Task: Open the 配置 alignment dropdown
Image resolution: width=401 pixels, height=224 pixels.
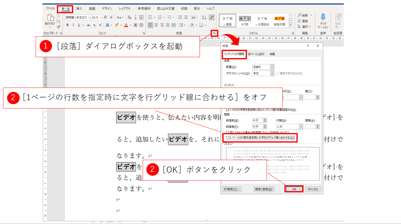Action: tap(272, 67)
